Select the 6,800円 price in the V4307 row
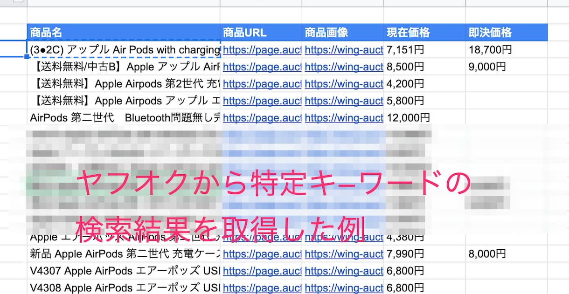The width and height of the screenshot is (569, 294). [424, 271]
